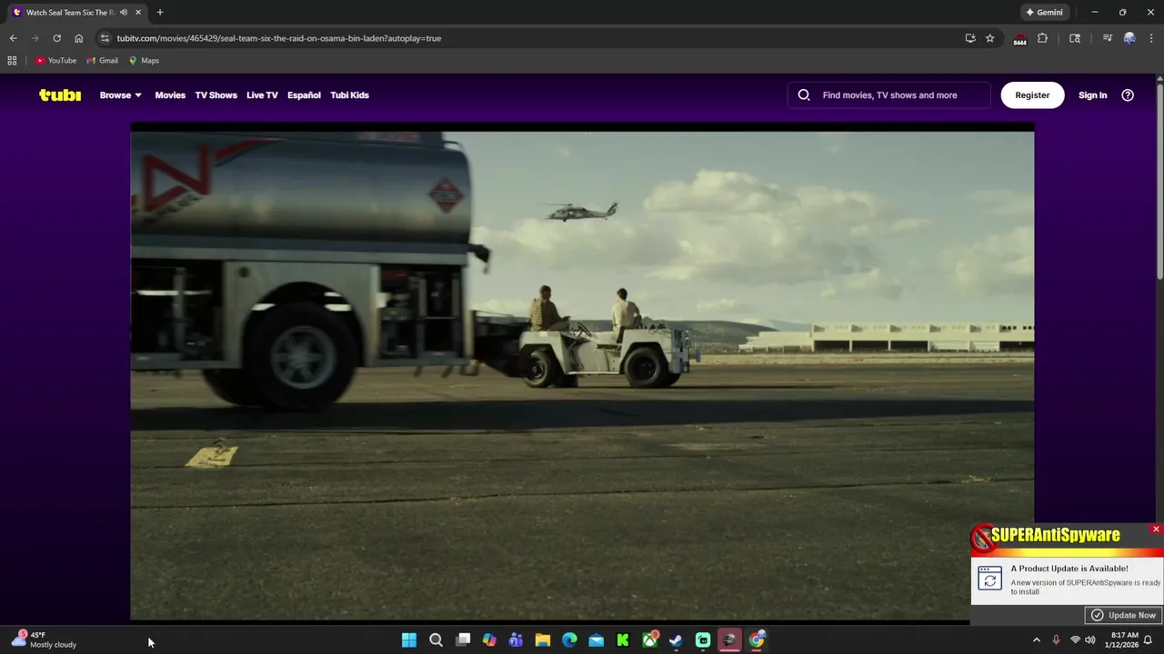Viewport: 1164px width, 654px height.
Task: Expand the Browse dropdown menu
Action: tap(120, 94)
